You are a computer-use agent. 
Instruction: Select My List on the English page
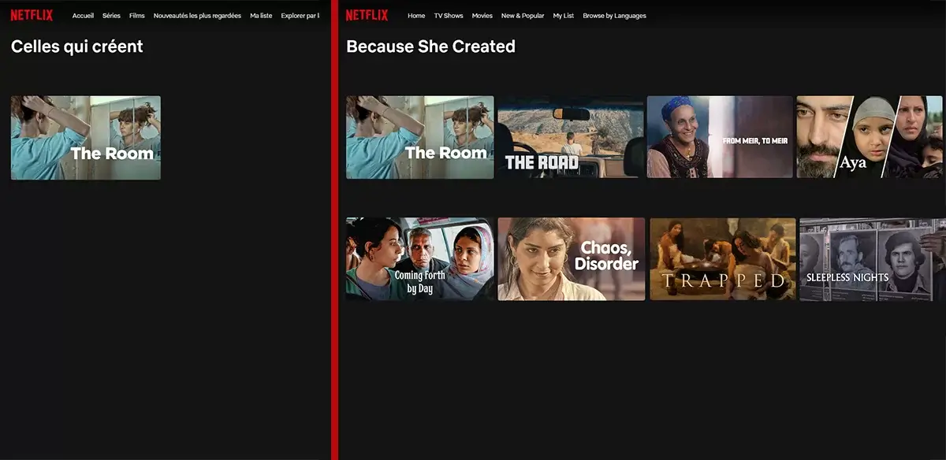tap(563, 15)
